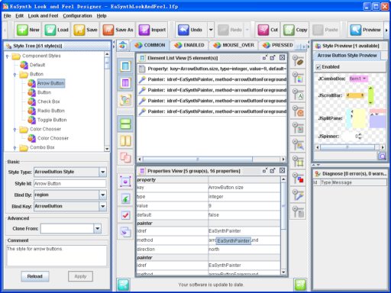
Task: Click the teal icon at bottom left of status
Action: pos(123,285)
